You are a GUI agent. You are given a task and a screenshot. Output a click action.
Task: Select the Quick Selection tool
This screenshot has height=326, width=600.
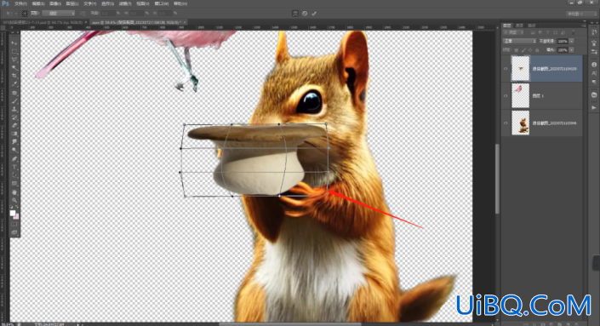click(14, 68)
